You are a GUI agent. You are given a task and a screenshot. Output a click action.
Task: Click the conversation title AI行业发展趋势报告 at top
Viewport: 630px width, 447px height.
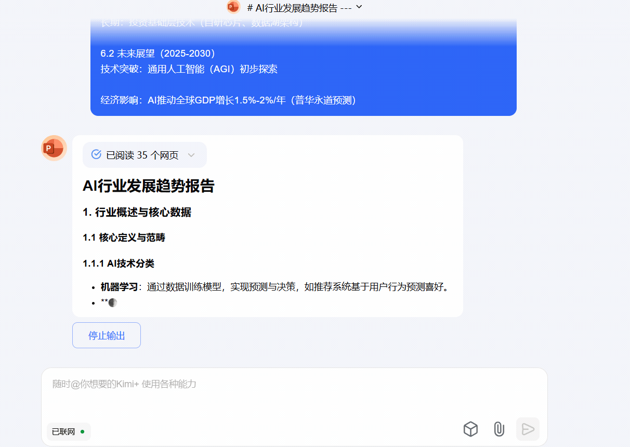(x=300, y=8)
